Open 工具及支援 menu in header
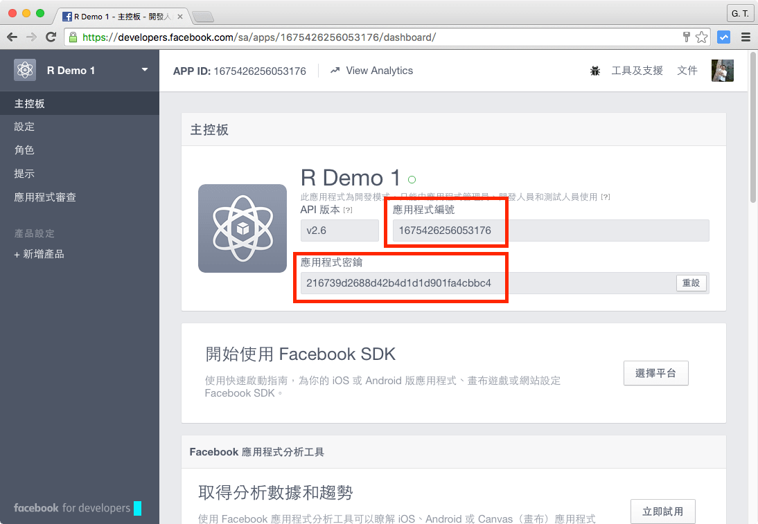 pos(637,71)
